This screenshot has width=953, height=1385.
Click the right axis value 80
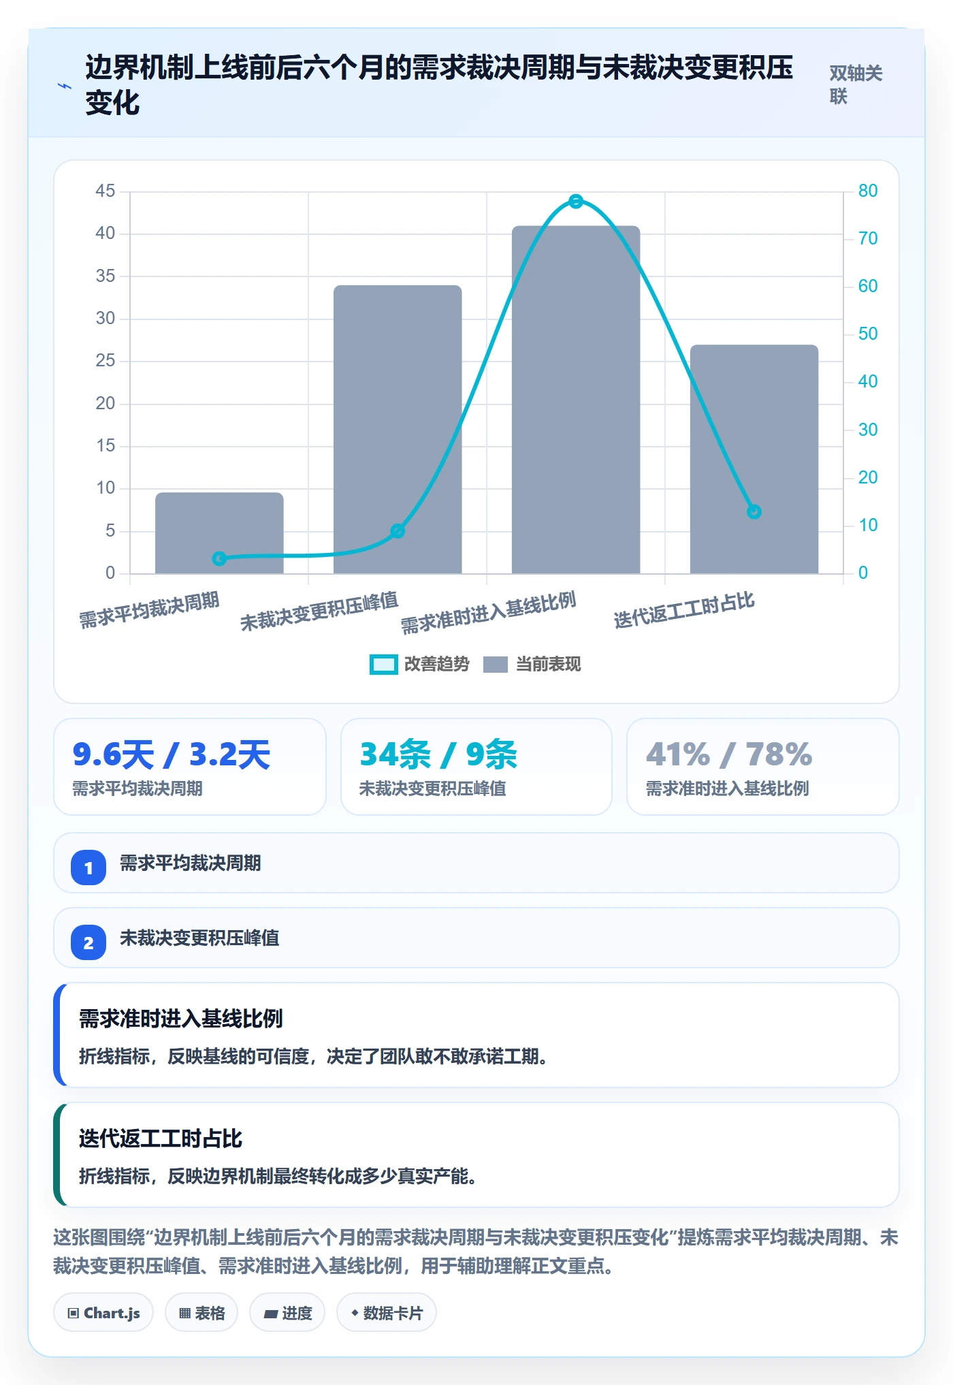tap(868, 191)
